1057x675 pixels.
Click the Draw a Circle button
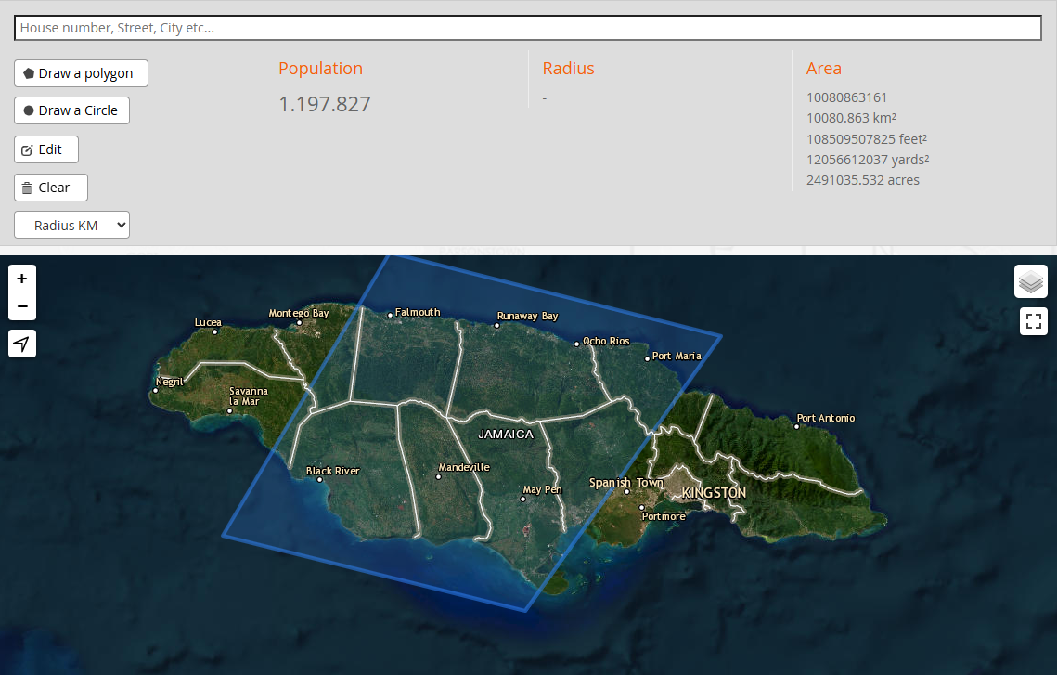pyautogui.click(x=71, y=110)
